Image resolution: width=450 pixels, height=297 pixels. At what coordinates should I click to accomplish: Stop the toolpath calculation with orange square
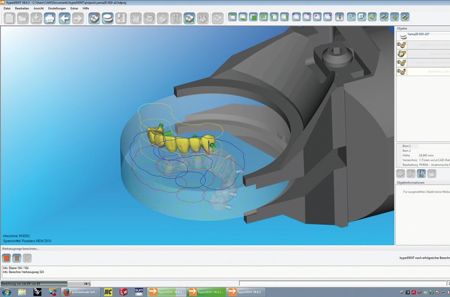pyautogui.click(x=7, y=258)
